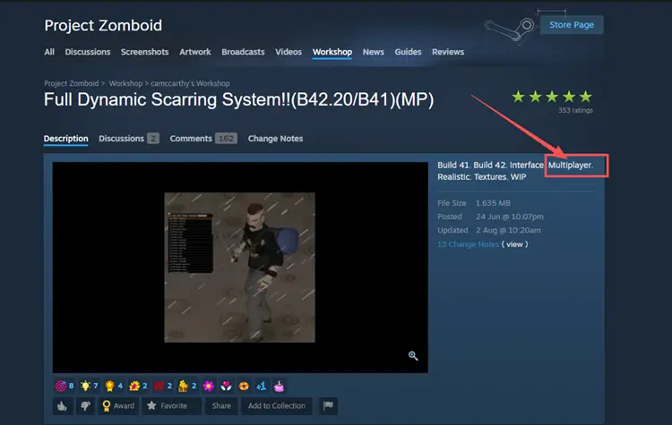Click the Project Zomboid hub title
The width and height of the screenshot is (672, 425).
pos(103,25)
